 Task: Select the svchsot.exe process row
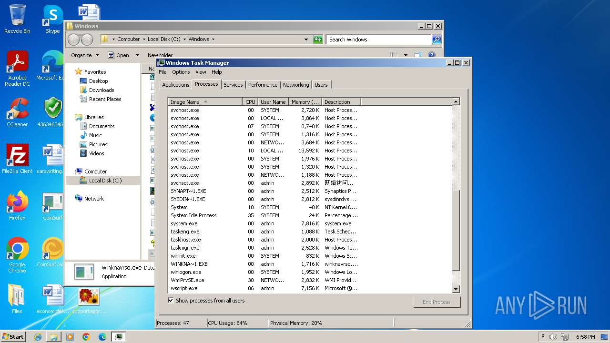pyautogui.click(x=310, y=183)
